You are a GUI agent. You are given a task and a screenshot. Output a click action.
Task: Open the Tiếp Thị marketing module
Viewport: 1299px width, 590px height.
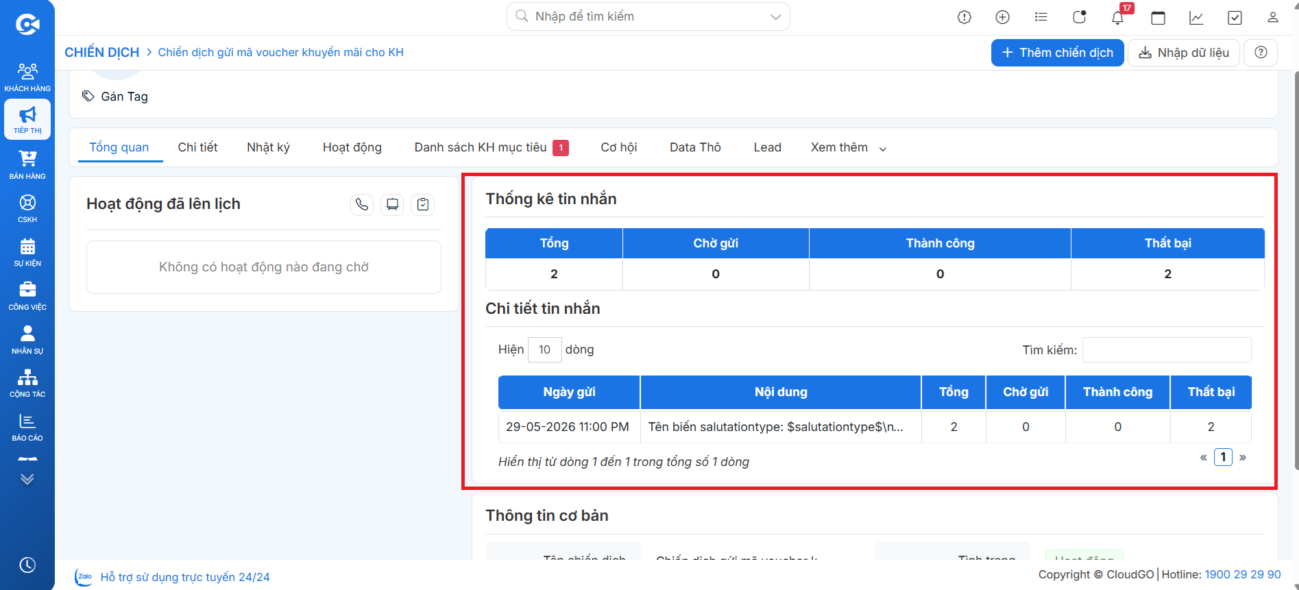coord(27,120)
